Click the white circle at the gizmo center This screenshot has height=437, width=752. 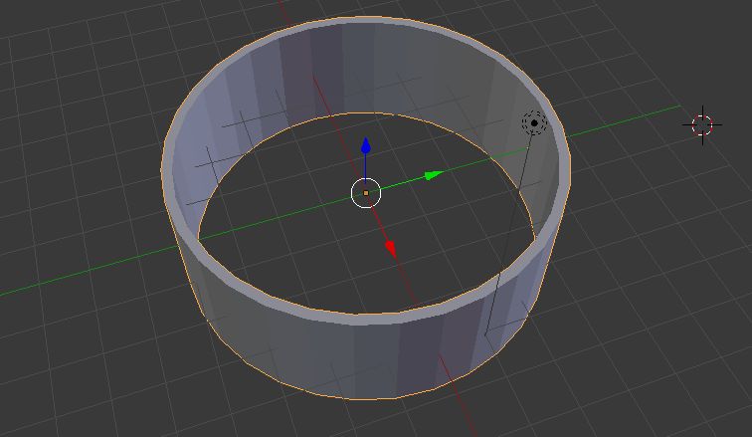(x=366, y=193)
